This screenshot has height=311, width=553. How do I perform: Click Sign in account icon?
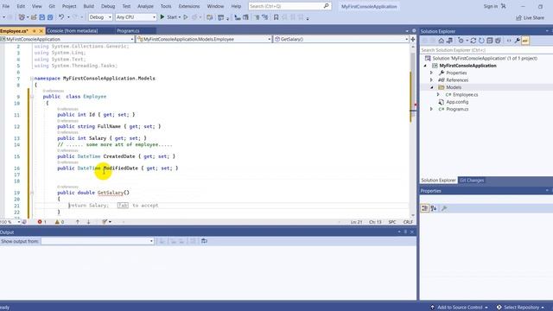503,6
